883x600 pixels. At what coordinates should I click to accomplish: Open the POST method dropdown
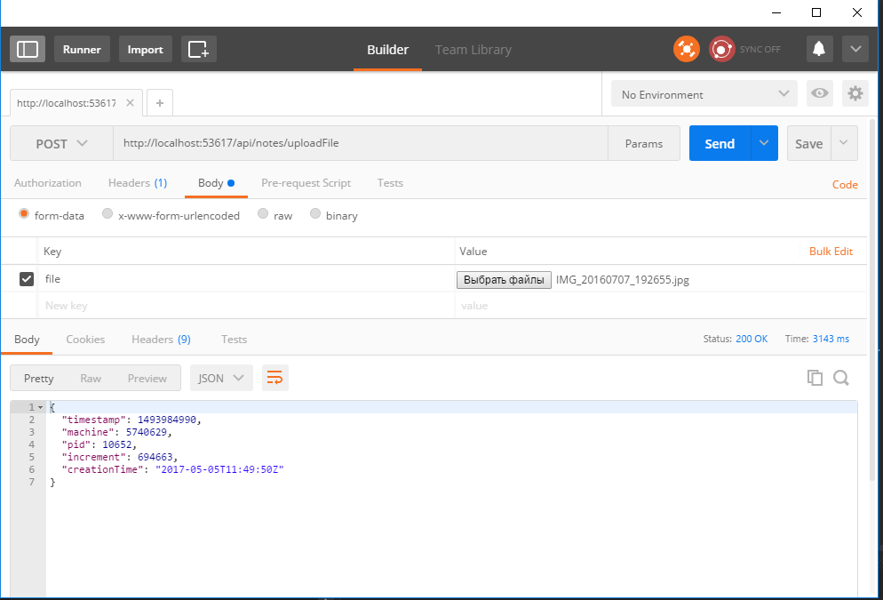tap(62, 144)
